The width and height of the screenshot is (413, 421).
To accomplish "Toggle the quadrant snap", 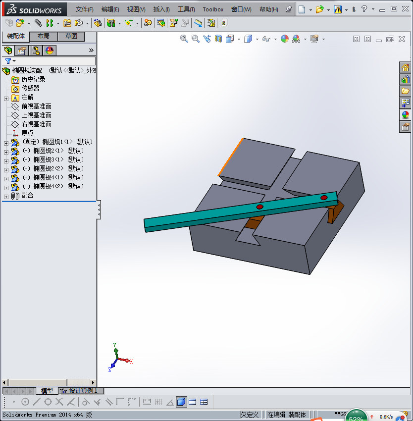I will [x=48, y=402].
